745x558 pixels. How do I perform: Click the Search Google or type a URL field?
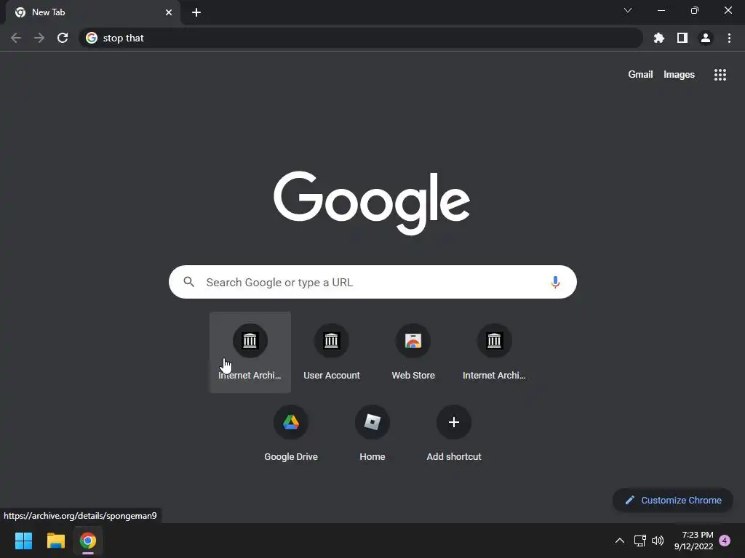point(372,282)
